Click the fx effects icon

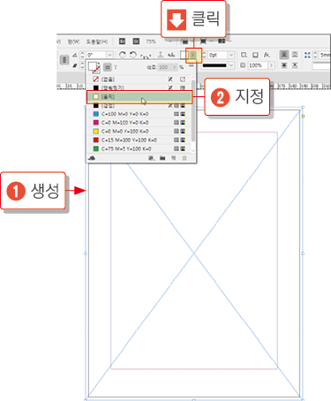coord(267,55)
